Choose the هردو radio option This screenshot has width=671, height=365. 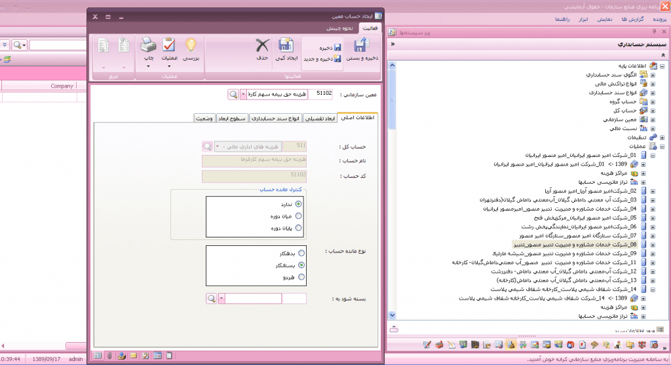[301, 277]
